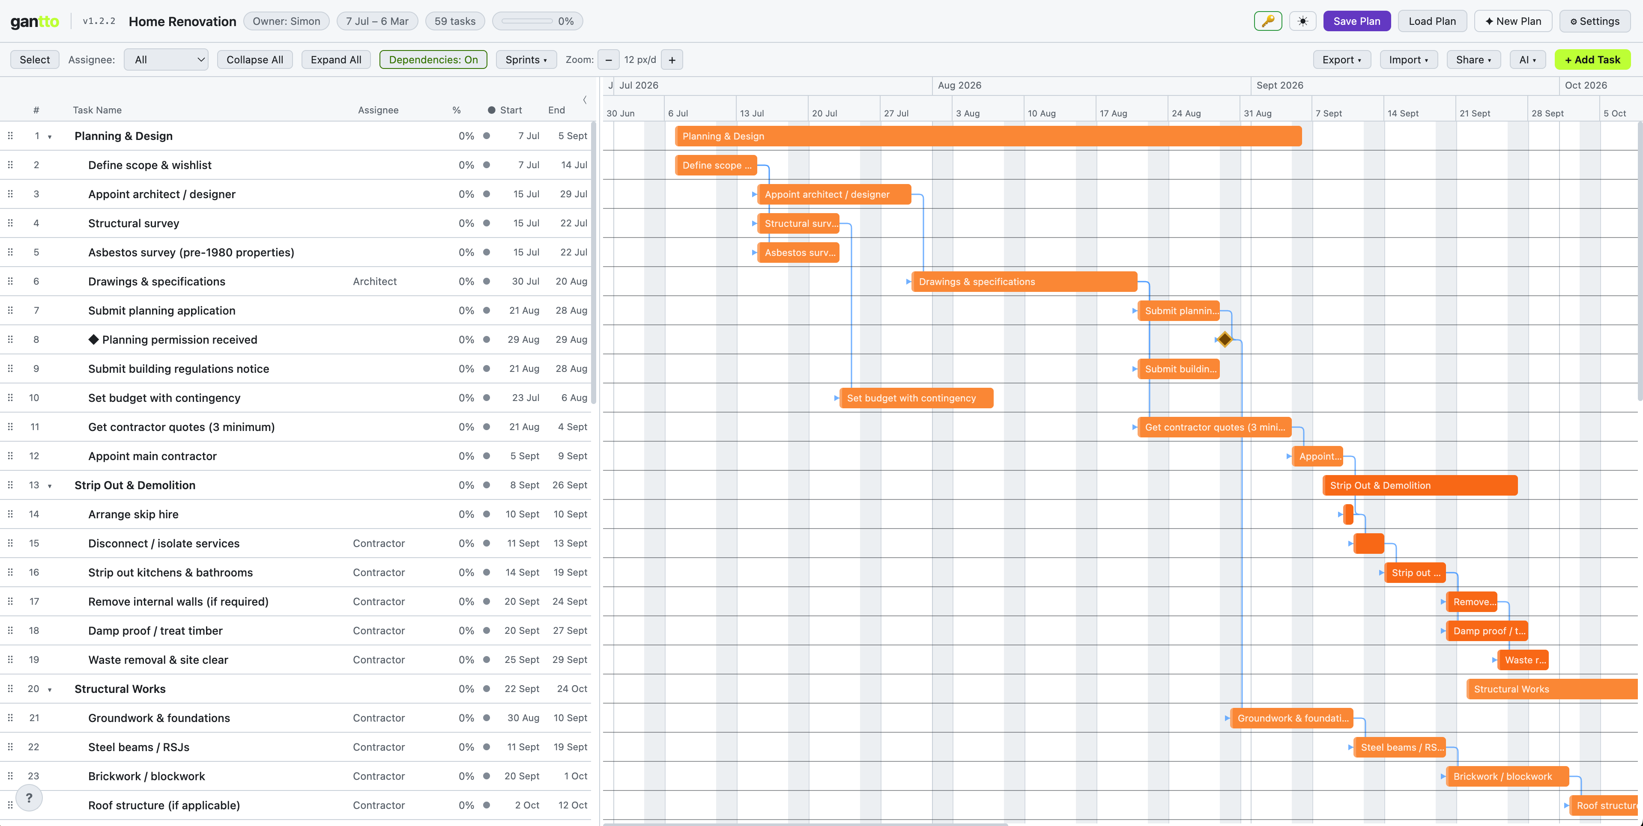Toggle Dependencies: On button

pyautogui.click(x=433, y=60)
